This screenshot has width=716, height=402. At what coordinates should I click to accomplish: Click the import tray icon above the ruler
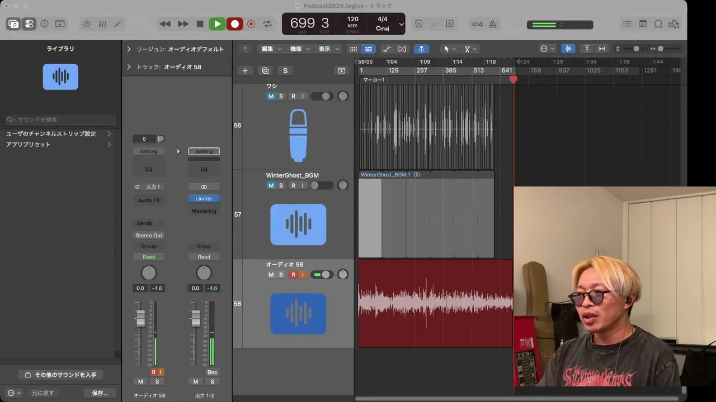pos(341,70)
